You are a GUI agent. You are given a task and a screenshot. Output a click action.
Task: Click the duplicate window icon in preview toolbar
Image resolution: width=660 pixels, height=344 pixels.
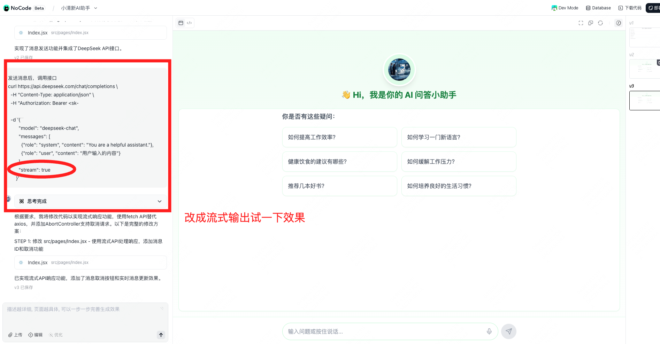(590, 23)
